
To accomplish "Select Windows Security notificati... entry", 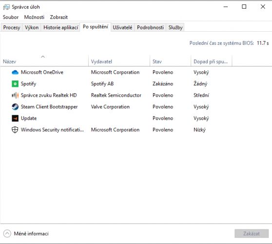I will click(x=52, y=130).
